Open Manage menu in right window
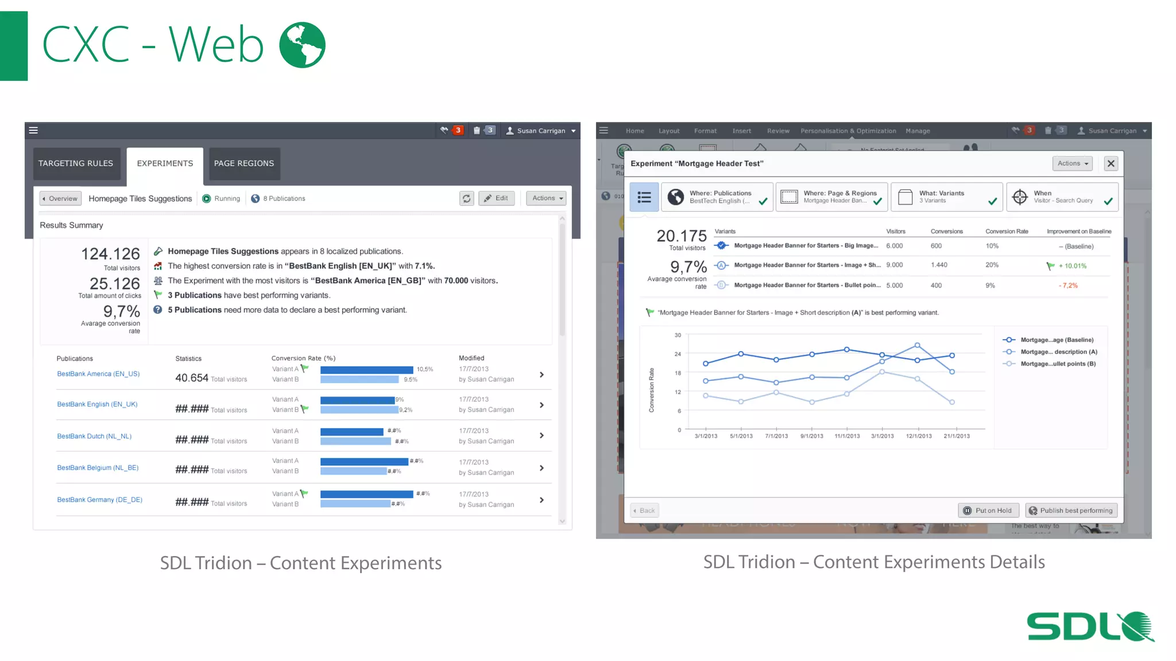 (x=918, y=131)
